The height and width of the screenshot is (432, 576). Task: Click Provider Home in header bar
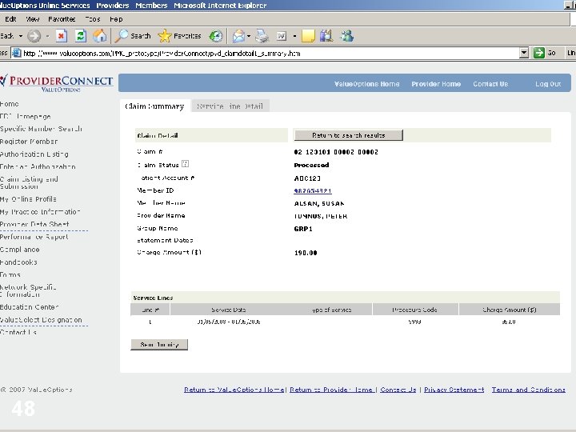[436, 84]
